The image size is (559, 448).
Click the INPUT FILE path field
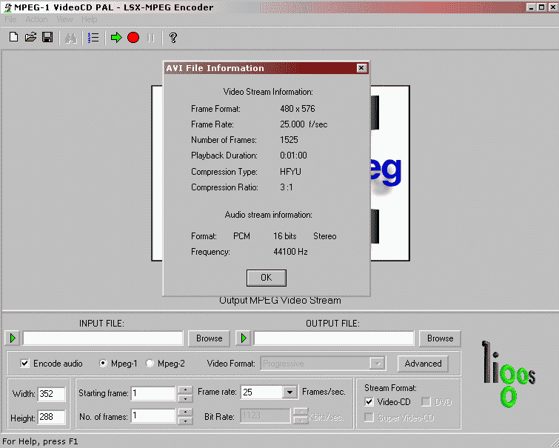tap(103, 338)
